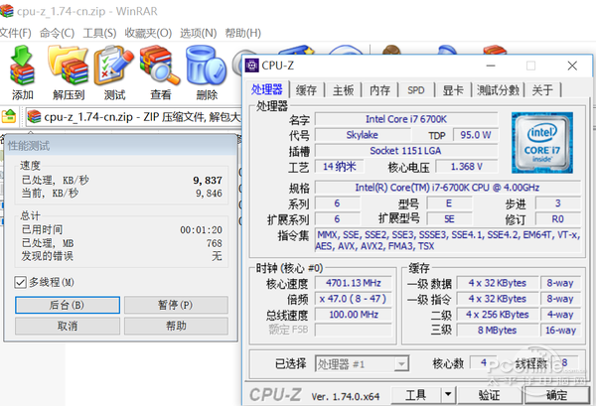Click the Socket 1151 LGA value
Image resolution: width=596 pixels, height=406 pixels.
click(406, 151)
